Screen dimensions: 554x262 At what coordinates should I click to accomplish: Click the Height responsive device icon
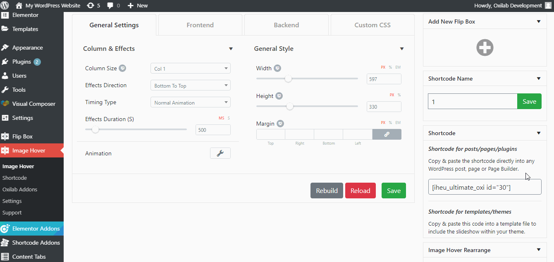coord(279,96)
